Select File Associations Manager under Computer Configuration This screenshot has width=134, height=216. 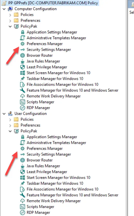tap(62, 84)
